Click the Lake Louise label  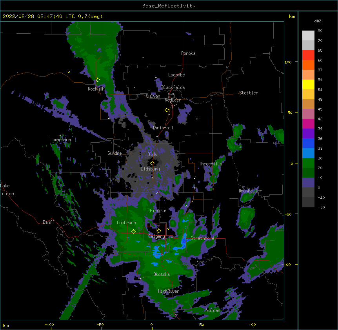coord(6,190)
